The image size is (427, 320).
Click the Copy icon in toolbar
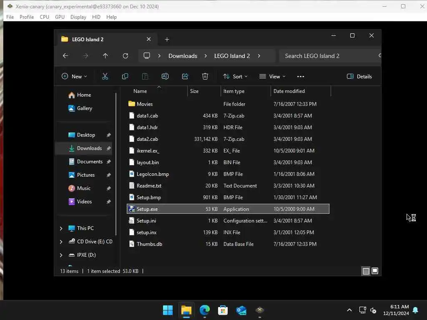click(125, 77)
